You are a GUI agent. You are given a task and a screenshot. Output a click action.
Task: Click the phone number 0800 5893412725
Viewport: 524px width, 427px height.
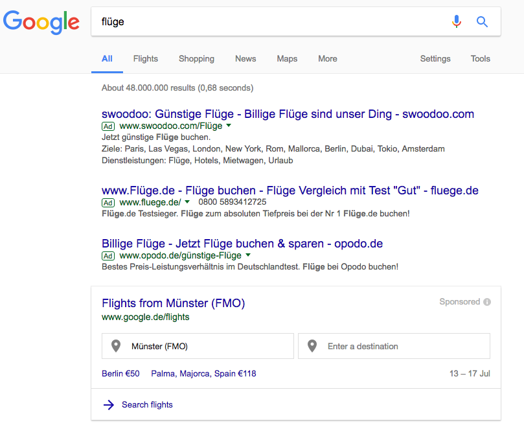coord(233,202)
